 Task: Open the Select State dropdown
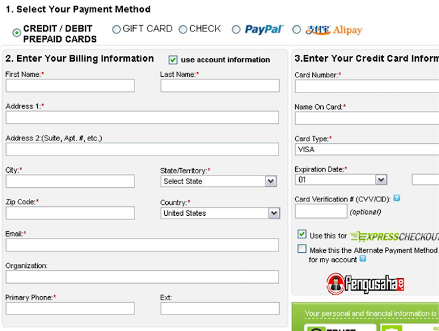[219, 181]
